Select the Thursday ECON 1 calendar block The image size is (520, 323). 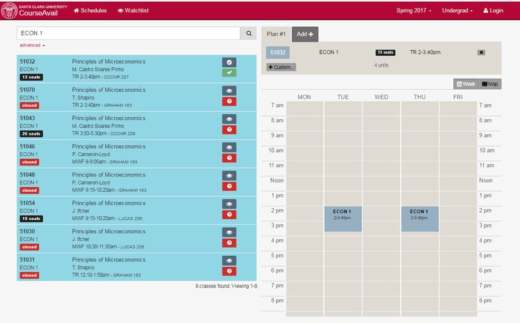[420, 219]
